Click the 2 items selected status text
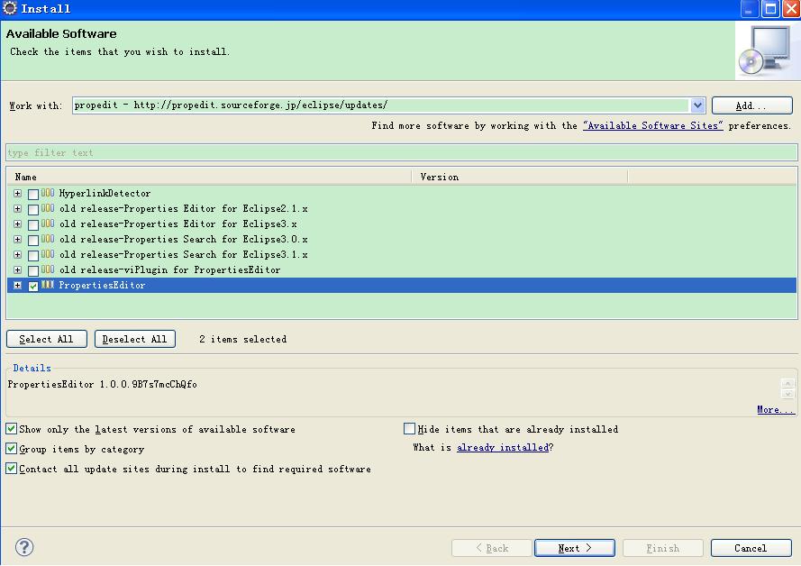Viewport: 801px width, 566px height. 242,339
